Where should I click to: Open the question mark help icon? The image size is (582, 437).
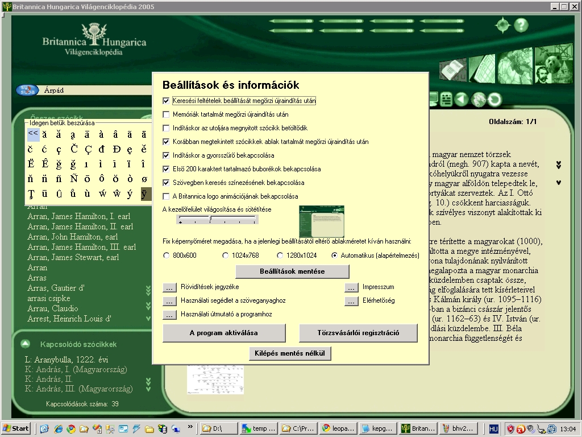(521, 25)
